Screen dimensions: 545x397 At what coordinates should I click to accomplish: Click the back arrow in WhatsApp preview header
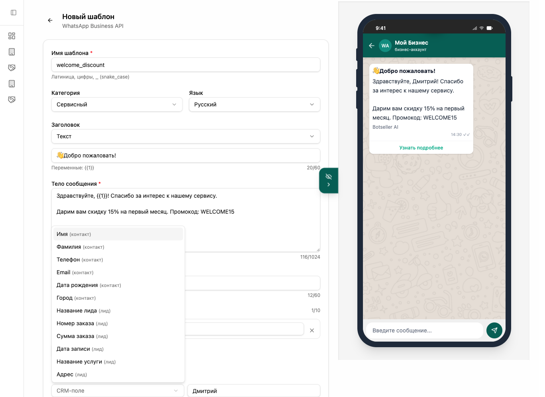(372, 46)
